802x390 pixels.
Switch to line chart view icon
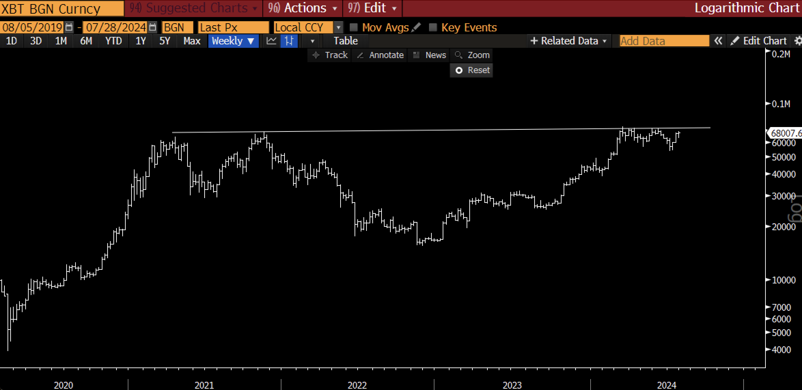tap(272, 41)
